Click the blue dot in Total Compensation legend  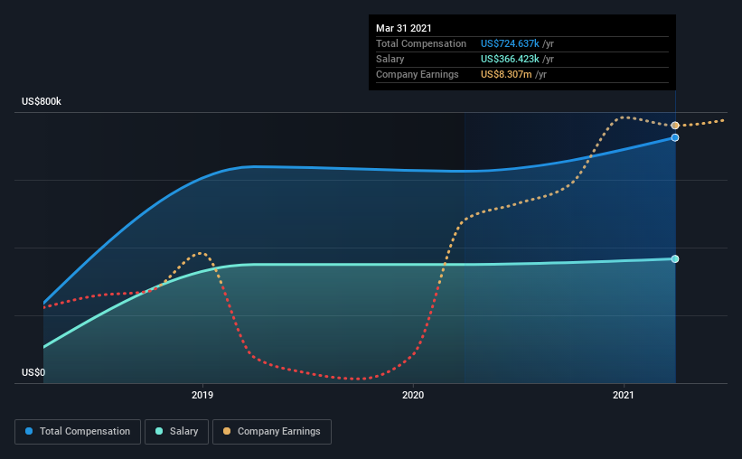coord(29,431)
